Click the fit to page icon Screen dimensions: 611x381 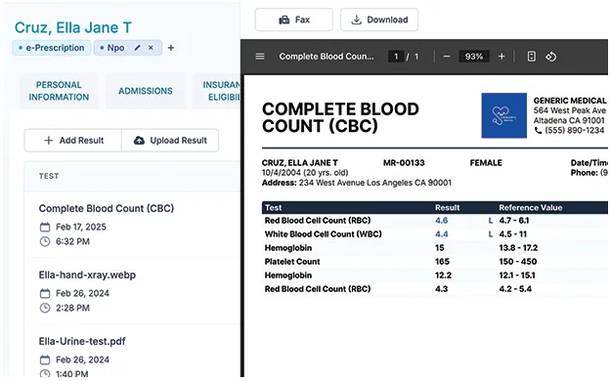click(x=531, y=57)
